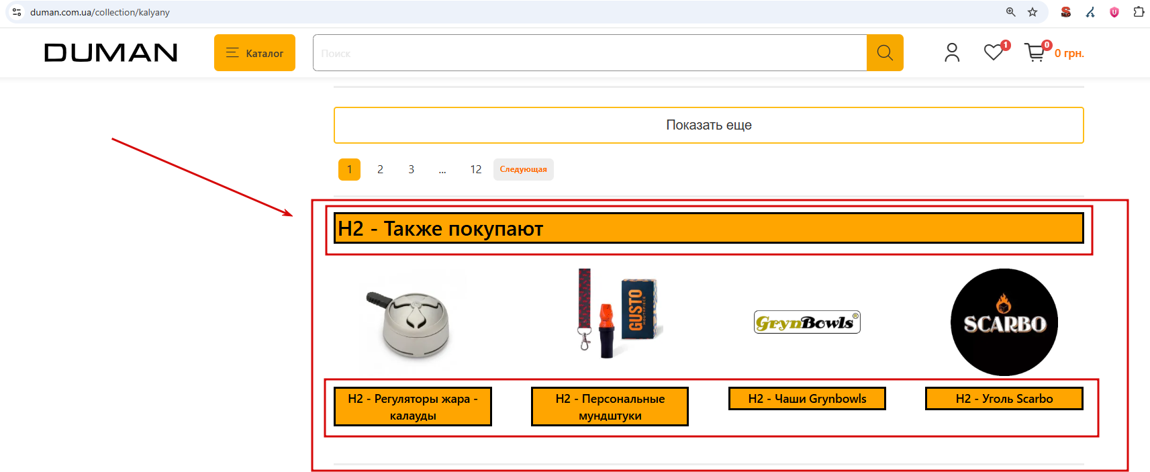Image resolution: width=1150 pixels, height=472 pixels.
Task: Click the Также покупают heading
Action: point(709,228)
